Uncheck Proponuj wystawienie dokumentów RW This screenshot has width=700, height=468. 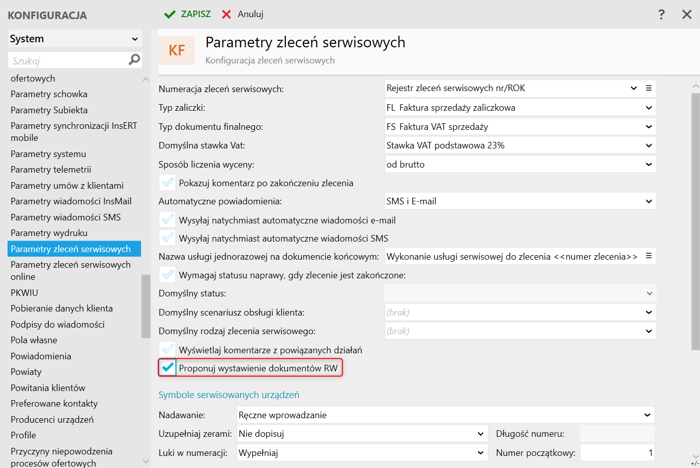(168, 368)
